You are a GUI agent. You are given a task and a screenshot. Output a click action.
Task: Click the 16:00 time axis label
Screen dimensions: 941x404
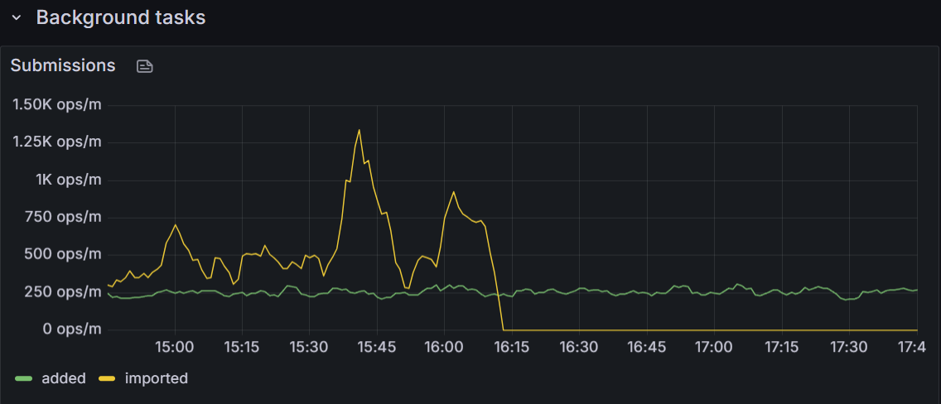pyautogui.click(x=444, y=348)
